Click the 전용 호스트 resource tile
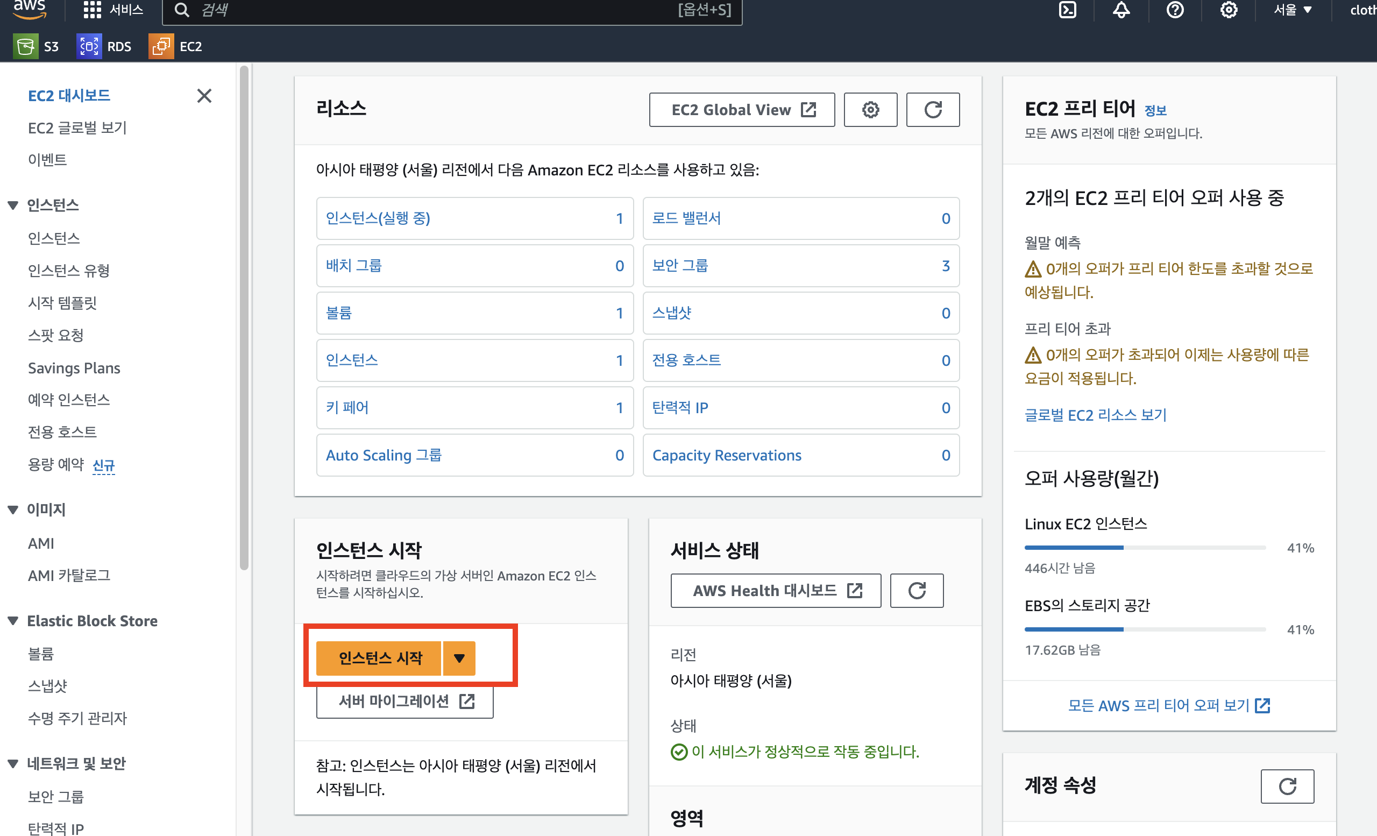The width and height of the screenshot is (1377, 836). 801,360
